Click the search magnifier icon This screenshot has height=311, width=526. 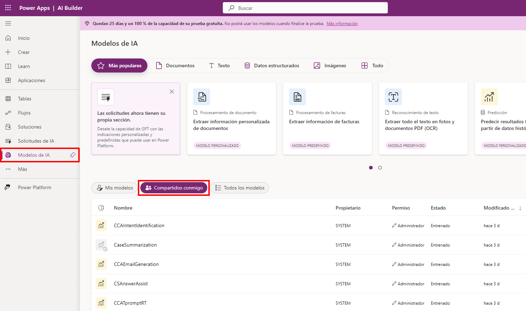tap(231, 8)
